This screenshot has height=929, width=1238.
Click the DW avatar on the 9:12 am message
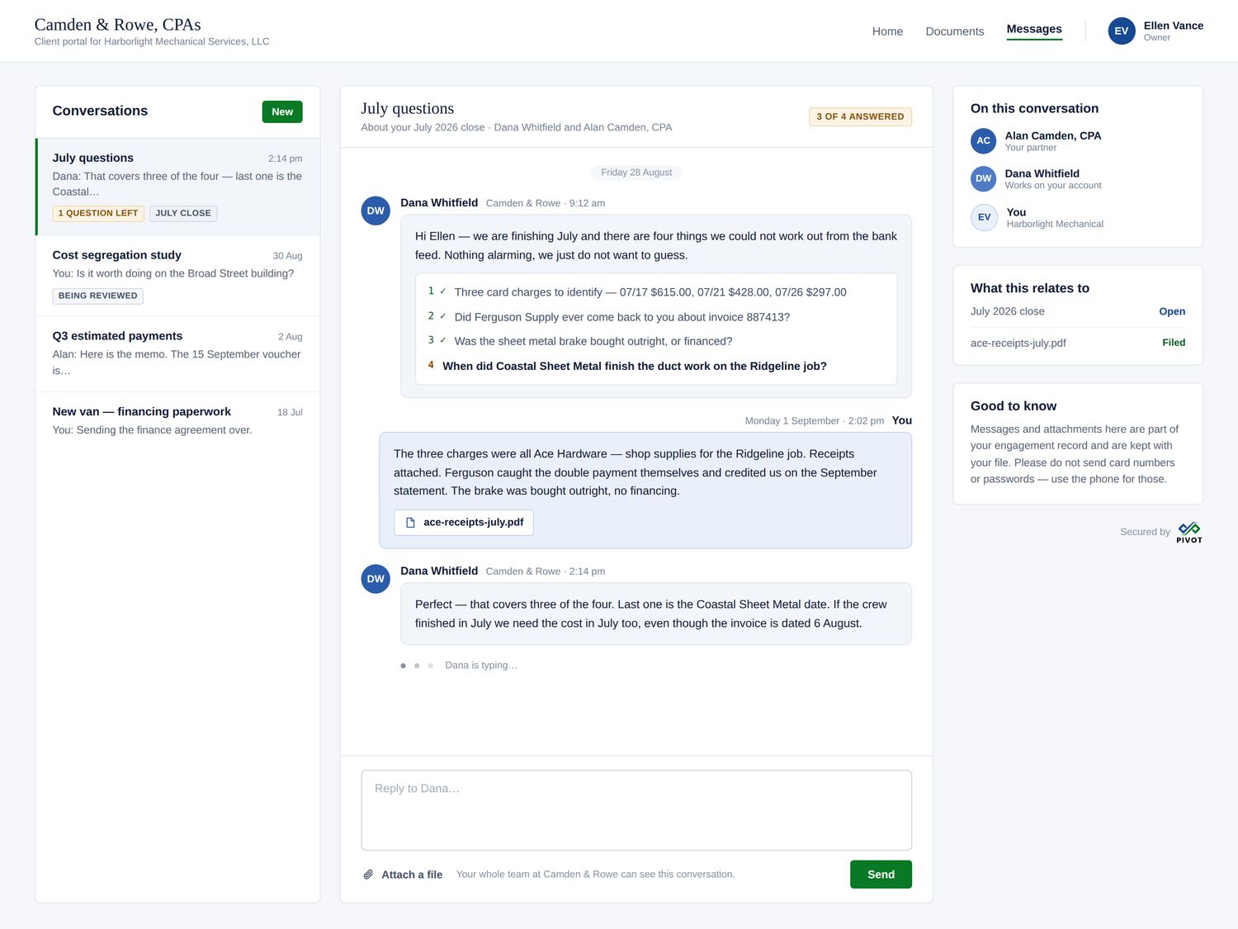(x=376, y=211)
